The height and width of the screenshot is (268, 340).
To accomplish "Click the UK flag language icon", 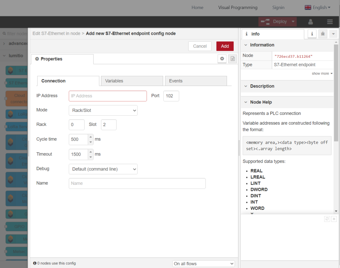I will (308, 7).
